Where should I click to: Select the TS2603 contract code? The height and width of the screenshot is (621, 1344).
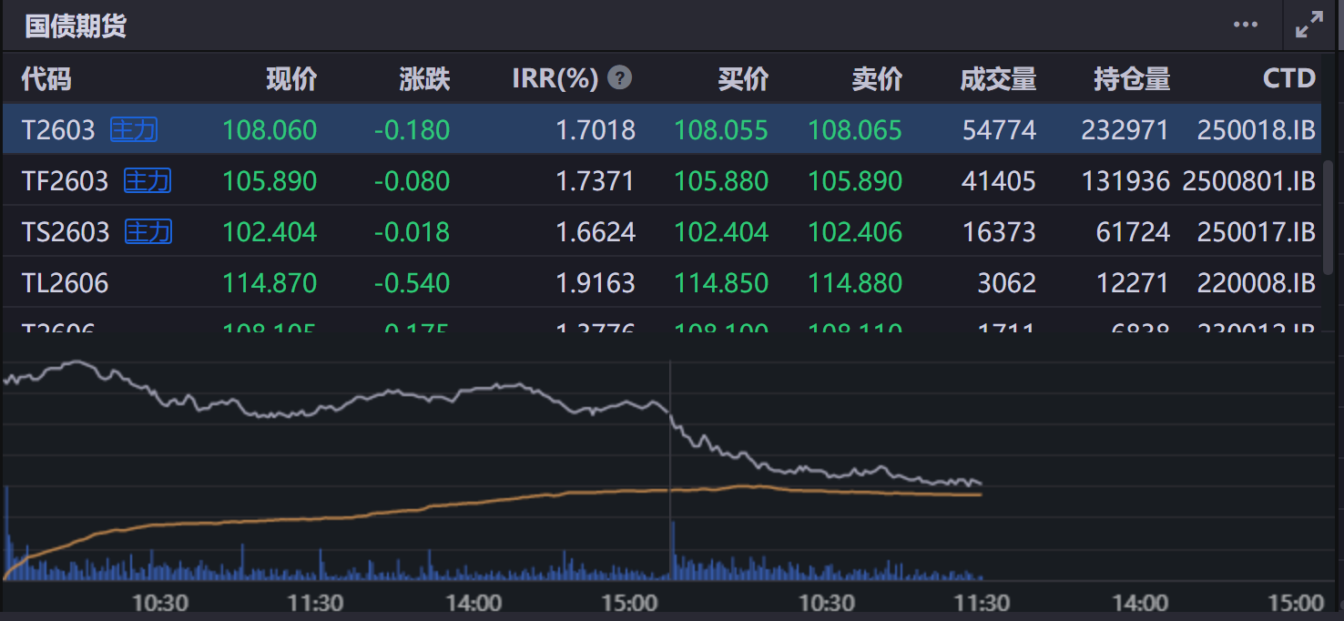[x=66, y=232]
